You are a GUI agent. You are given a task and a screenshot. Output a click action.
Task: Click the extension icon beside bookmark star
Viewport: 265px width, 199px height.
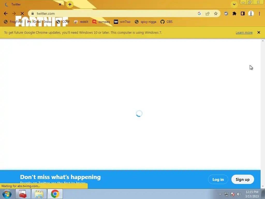click(x=226, y=13)
